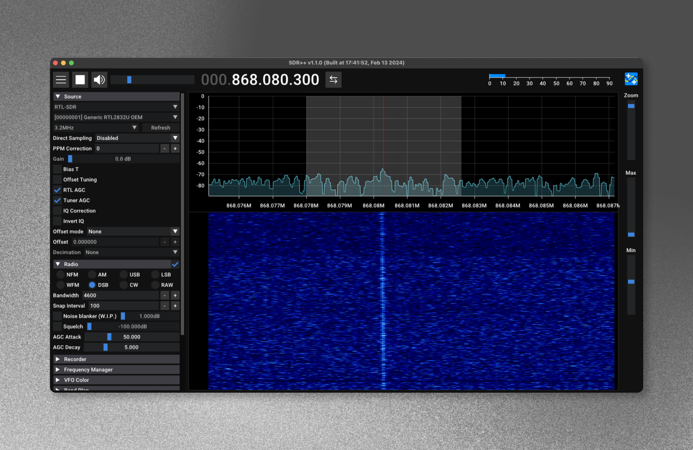
Task: Click the swap tuning mode arrows icon
Action: coord(334,80)
